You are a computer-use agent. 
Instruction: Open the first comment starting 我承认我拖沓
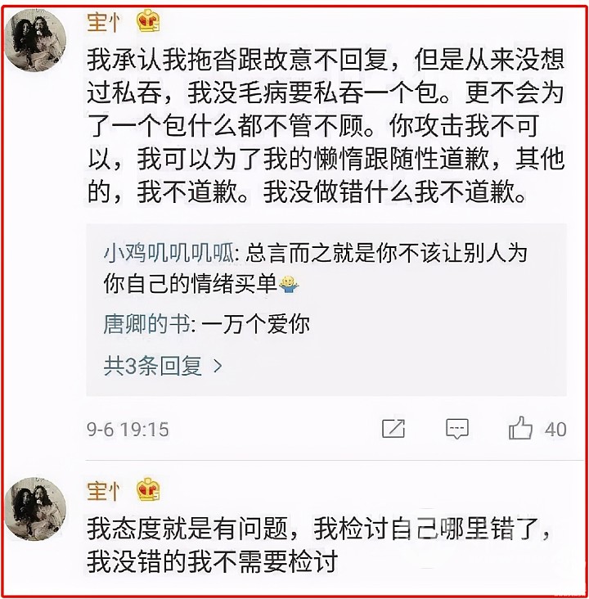click(x=326, y=125)
